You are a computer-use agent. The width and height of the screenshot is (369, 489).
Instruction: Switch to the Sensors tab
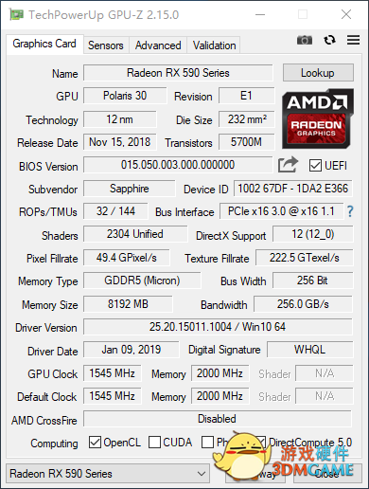point(106,45)
